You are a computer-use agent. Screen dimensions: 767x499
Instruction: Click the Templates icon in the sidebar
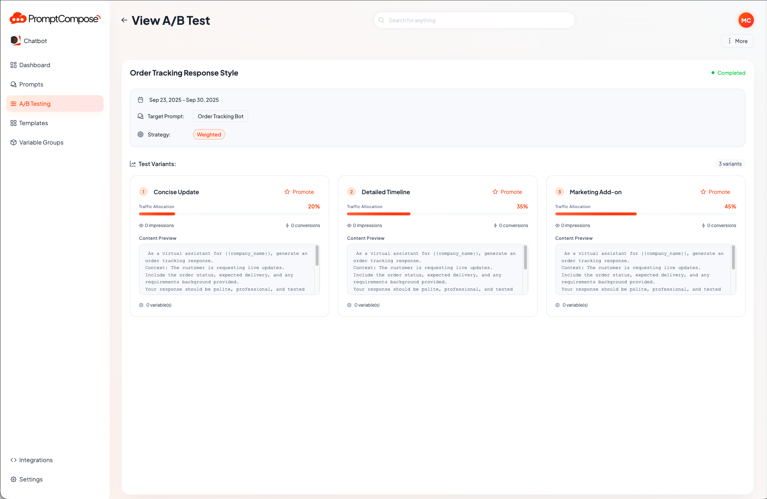tap(14, 123)
